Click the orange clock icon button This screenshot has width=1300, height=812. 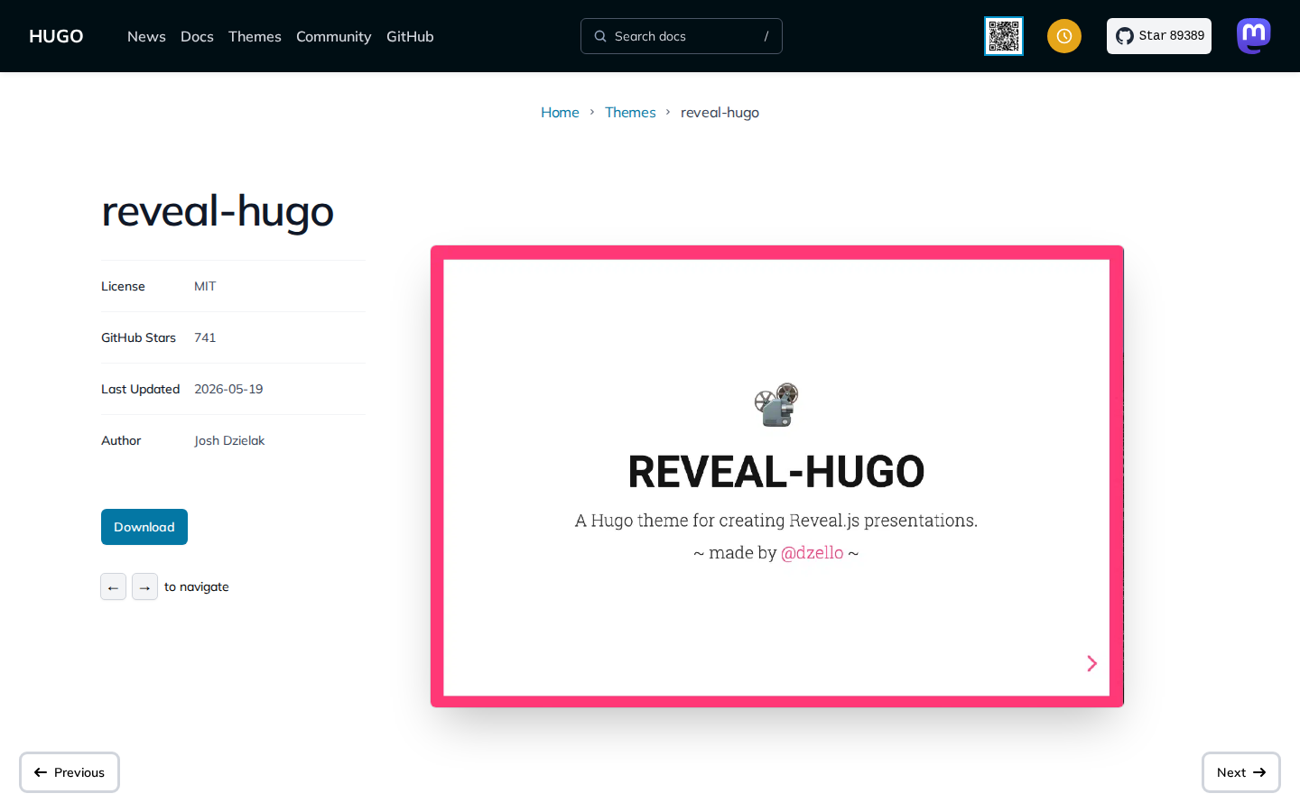click(1064, 36)
